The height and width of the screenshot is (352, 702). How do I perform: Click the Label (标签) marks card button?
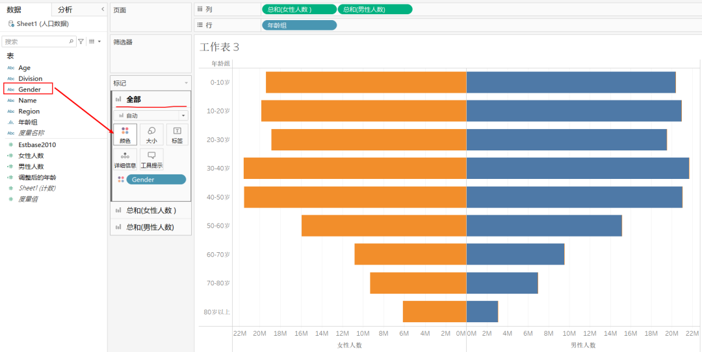tap(177, 134)
